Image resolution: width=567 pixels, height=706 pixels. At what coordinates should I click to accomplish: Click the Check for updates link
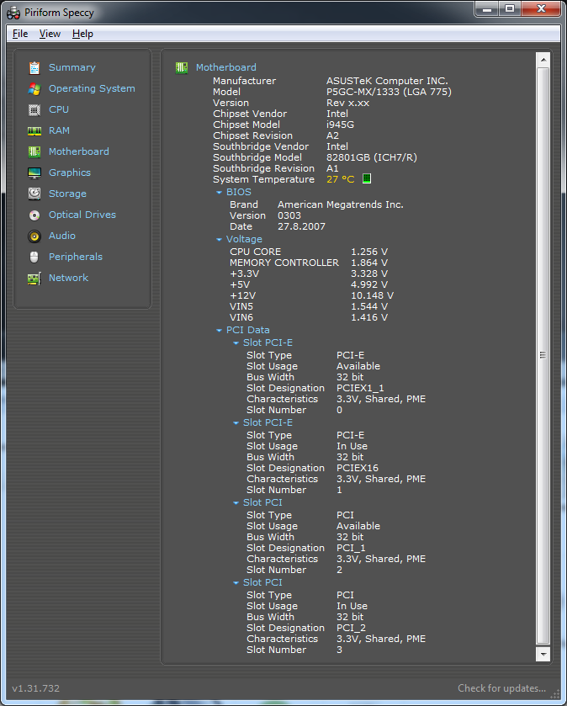click(x=501, y=688)
